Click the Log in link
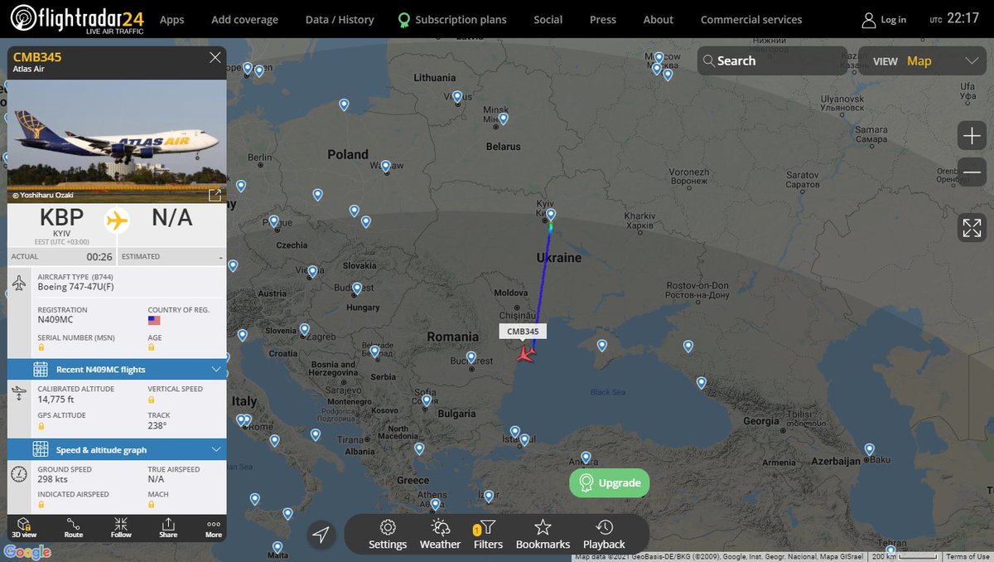 884,19
